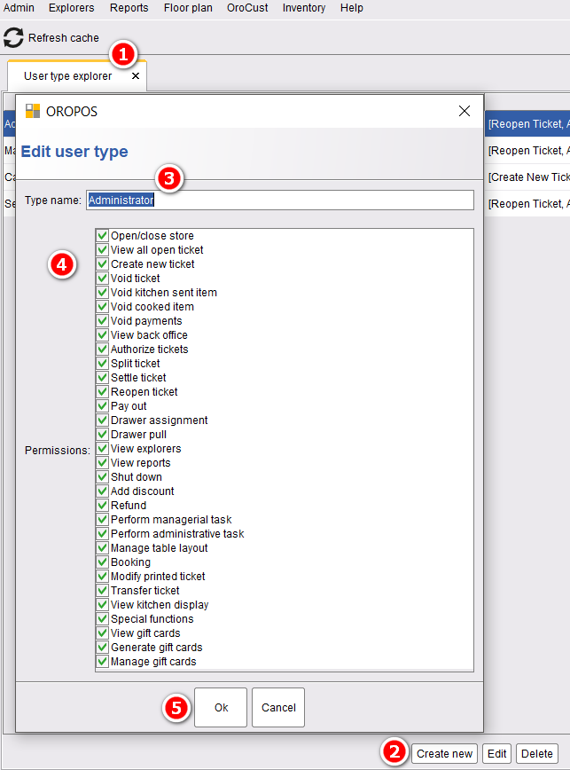Viewport: 570px width, 770px height.
Task: Open the Floor plan menu
Action: (x=188, y=8)
